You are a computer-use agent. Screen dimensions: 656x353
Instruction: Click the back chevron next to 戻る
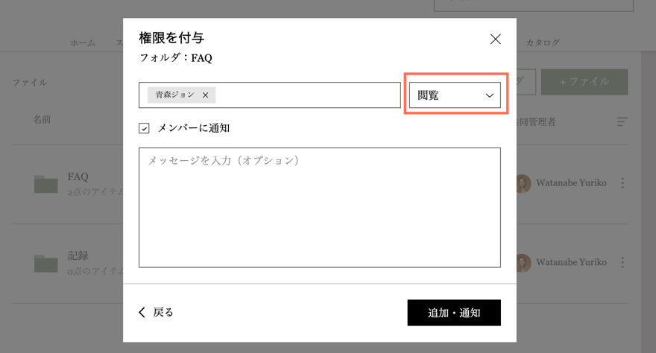[142, 313]
